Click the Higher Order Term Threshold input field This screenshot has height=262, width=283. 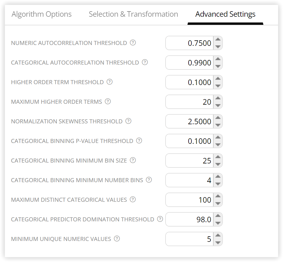(189, 82)
